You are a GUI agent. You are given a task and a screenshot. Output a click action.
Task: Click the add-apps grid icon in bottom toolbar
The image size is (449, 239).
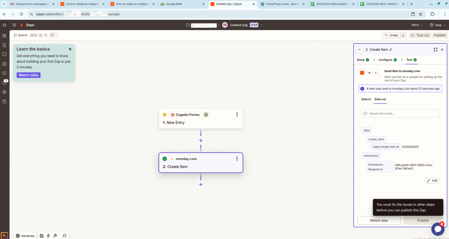[x=41, y=236]
